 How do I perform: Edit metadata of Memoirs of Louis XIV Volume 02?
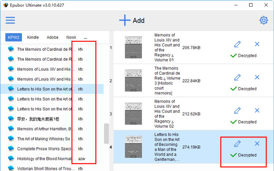click(237, 110)
